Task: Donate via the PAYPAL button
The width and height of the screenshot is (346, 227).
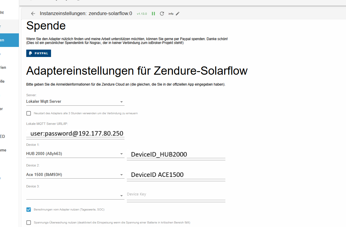Action: pos(39,53)
